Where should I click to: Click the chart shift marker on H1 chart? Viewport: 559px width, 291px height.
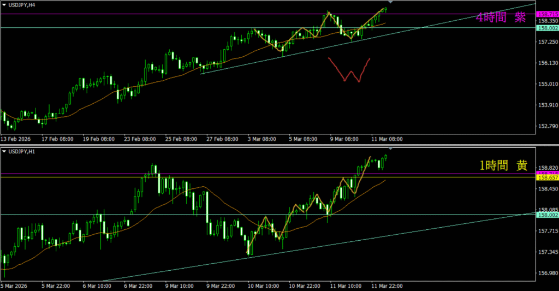coord(390,148)
